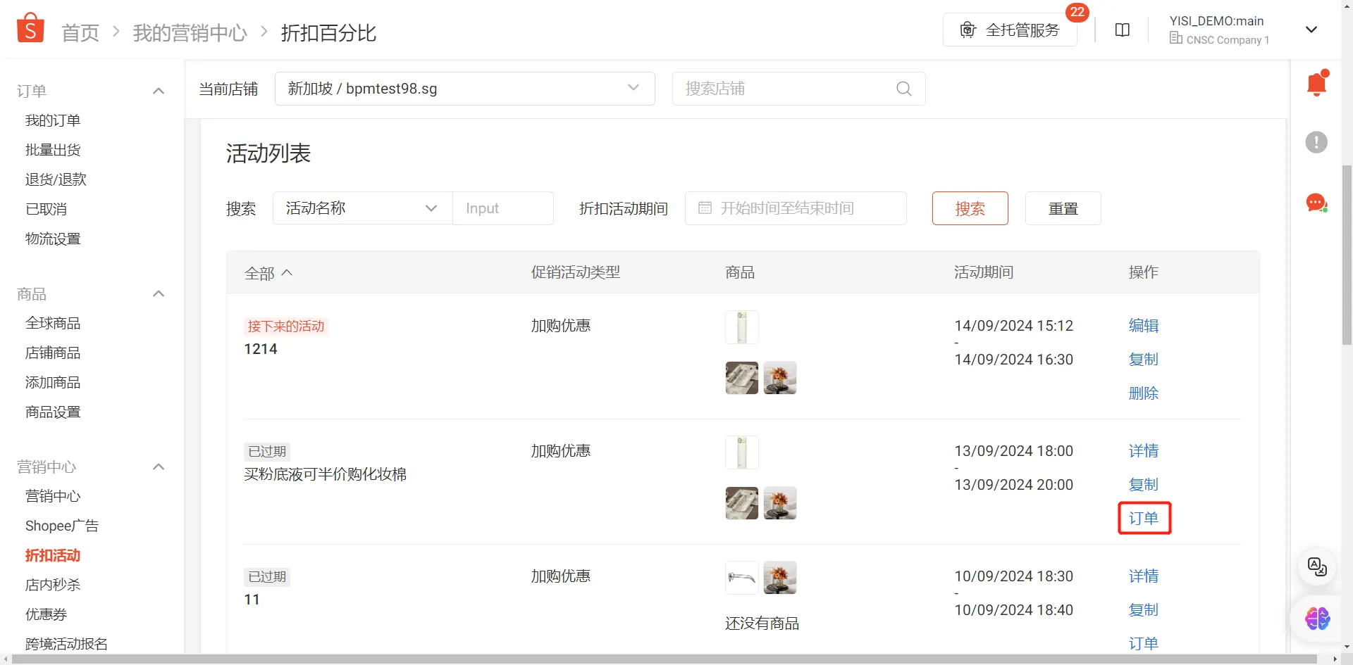Click the sort arrow next to 全部
This screenshot has width=1353, height=665.
(x=288, y=272)
